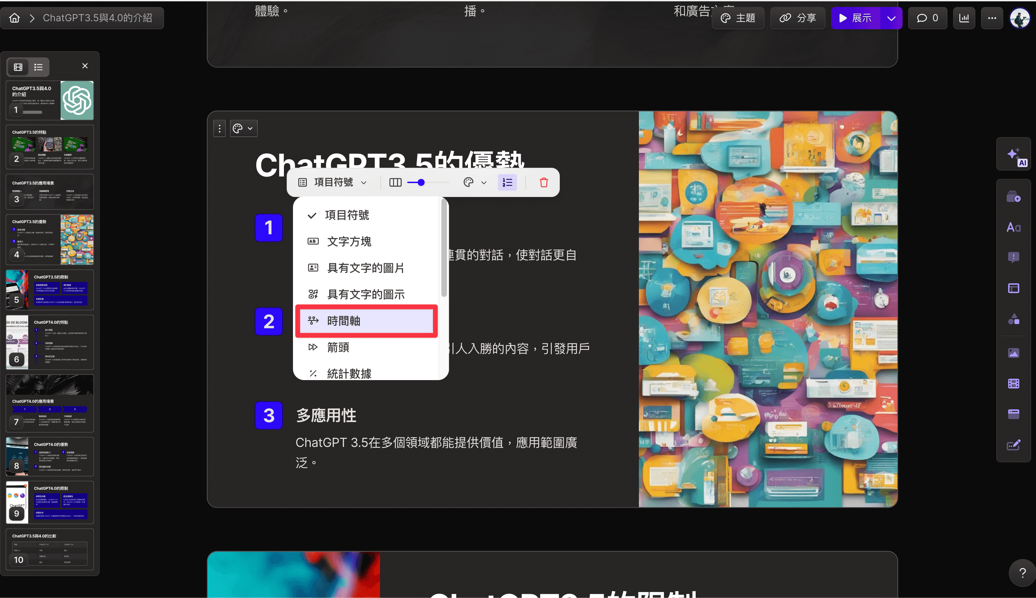Open the AI assistant sparkle icon

click(1013, 155)
